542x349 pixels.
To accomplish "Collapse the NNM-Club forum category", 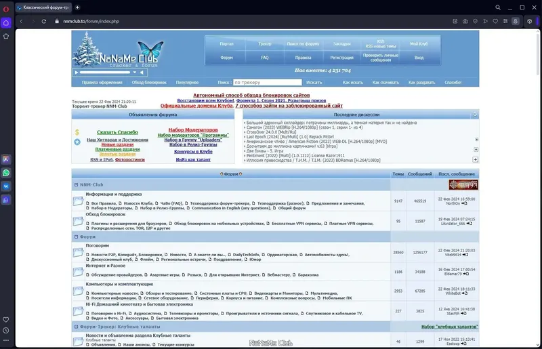I will [x=76, y=185].
